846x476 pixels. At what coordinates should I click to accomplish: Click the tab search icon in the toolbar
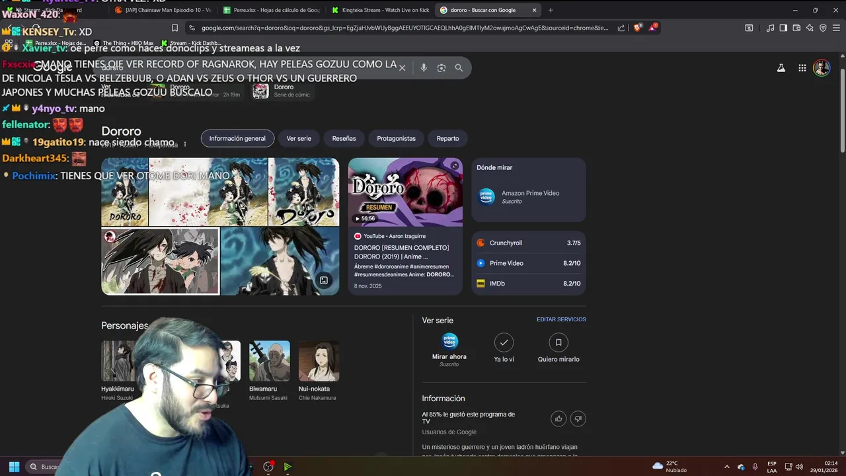[749, 28]
